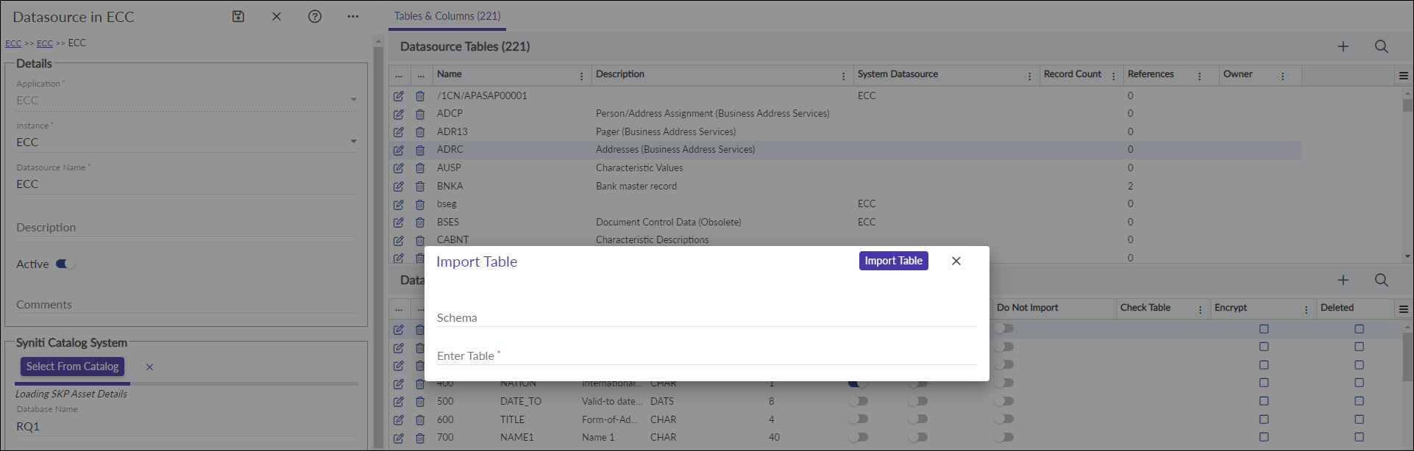Click Select From Catalog button
This screenshot has width=1414, height=451.
72,367
